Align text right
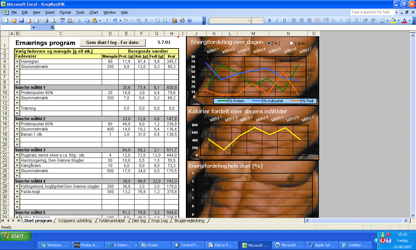The height and width of the screenshot is (250, 416). point(309,21)
